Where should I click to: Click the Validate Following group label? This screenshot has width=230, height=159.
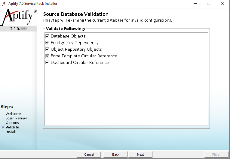pyautogui.click(x=66, y=28)
